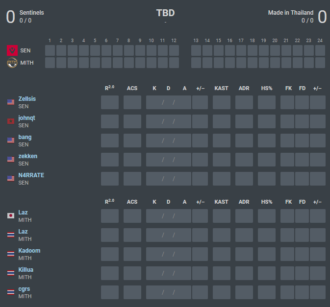
Task: Click round number 24 header
Action: click(x=320, y=41)
